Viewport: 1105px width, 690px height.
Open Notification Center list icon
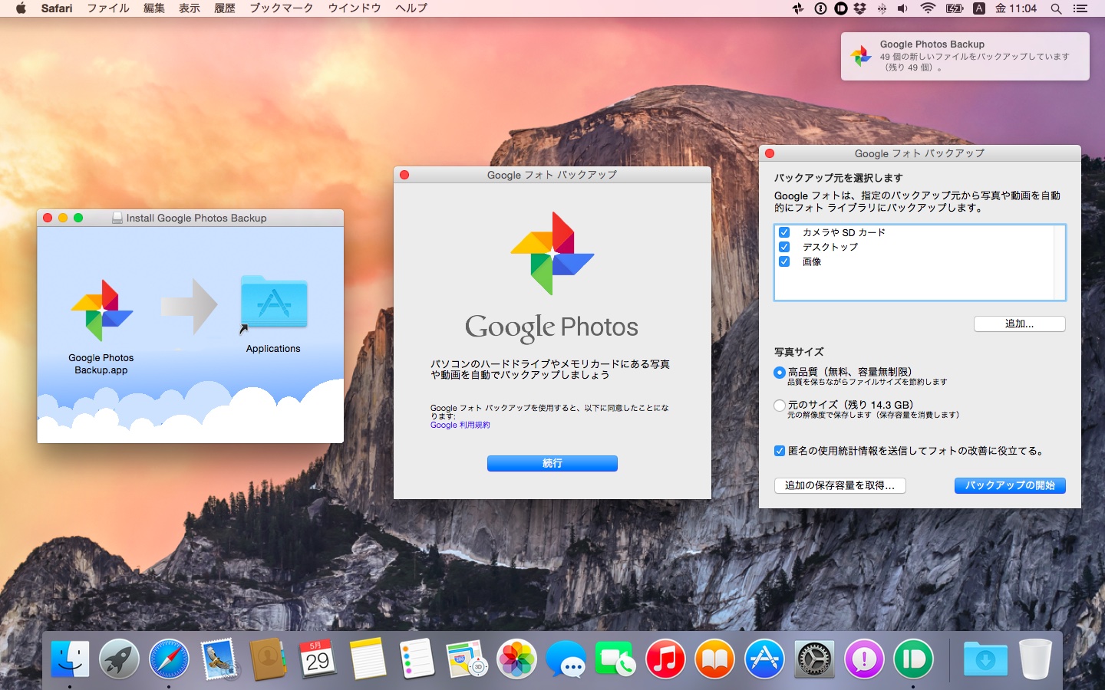1080,8
